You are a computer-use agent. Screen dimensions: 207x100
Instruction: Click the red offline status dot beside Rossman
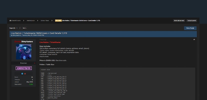(x=34, y=63)
